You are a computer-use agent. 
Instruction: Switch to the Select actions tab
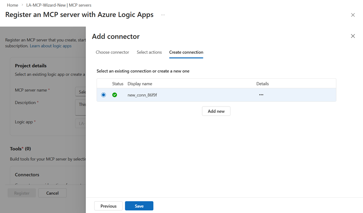[149, 52]
